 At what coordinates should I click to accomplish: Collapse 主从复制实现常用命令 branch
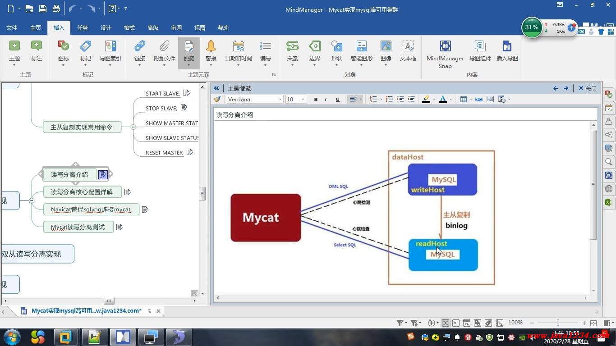click(x=133, y=127)
